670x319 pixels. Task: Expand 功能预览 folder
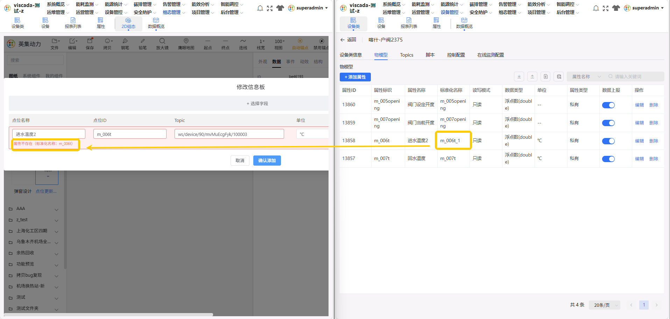point(56,264)
